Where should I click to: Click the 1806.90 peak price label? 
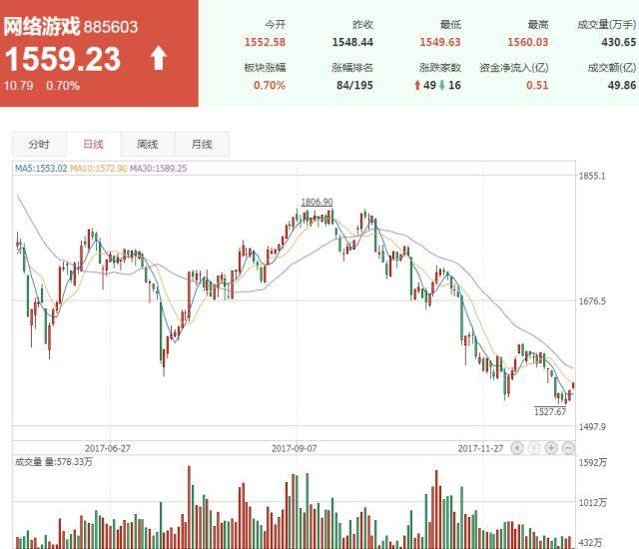317,202
